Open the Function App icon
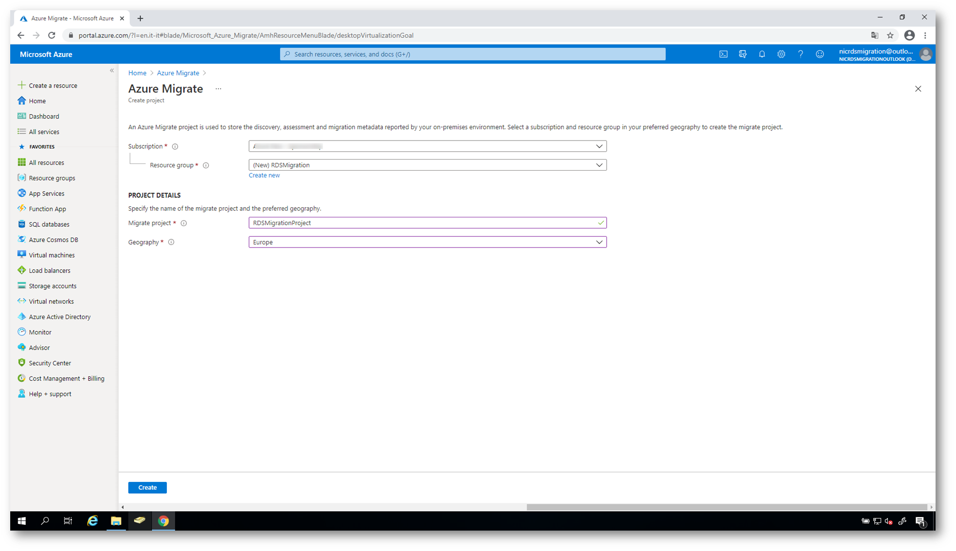 (21, 209)
